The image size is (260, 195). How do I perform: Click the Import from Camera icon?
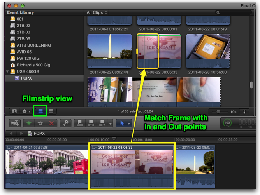(14, 123)
